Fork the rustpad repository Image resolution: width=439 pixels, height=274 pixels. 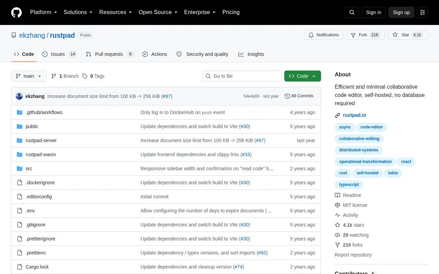365,35
